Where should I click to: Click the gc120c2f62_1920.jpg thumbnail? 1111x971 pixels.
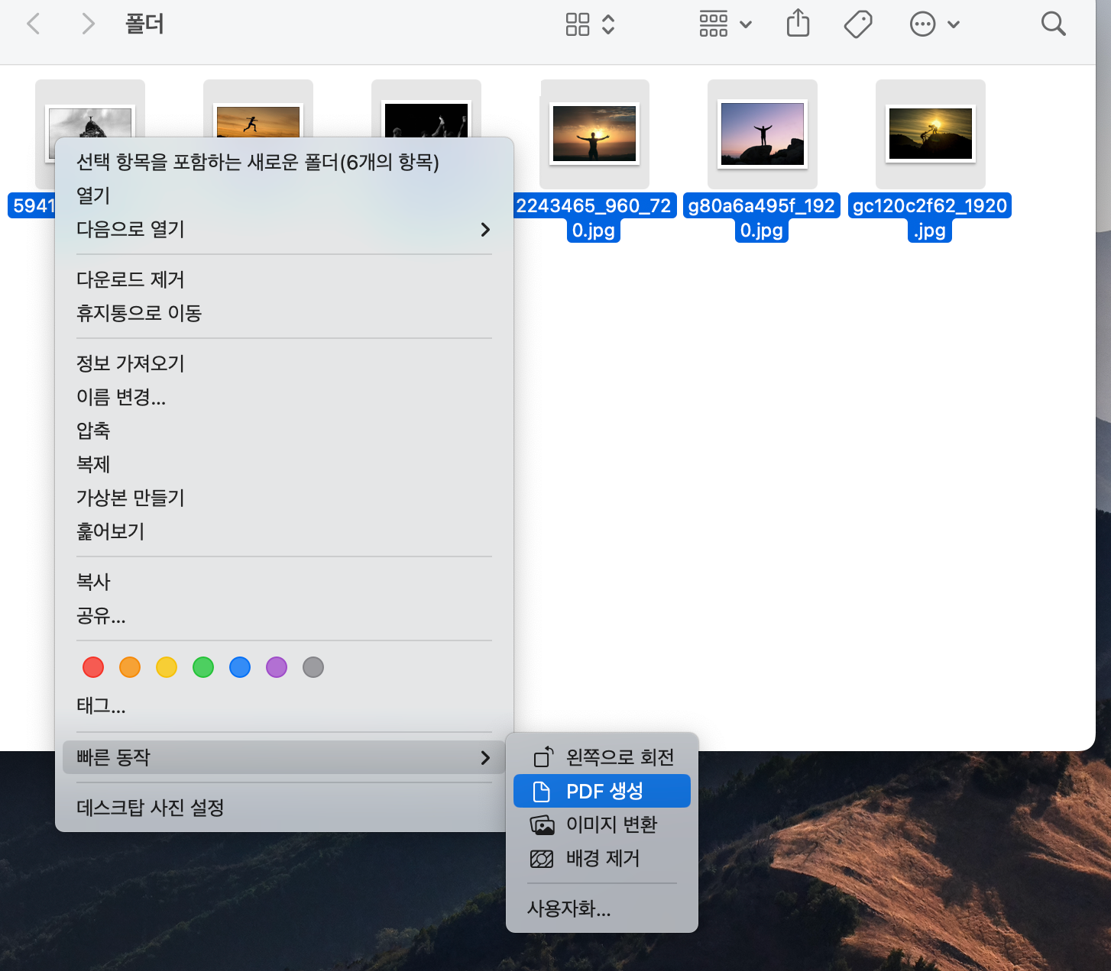pyautogui.click(x=930, y=134)
